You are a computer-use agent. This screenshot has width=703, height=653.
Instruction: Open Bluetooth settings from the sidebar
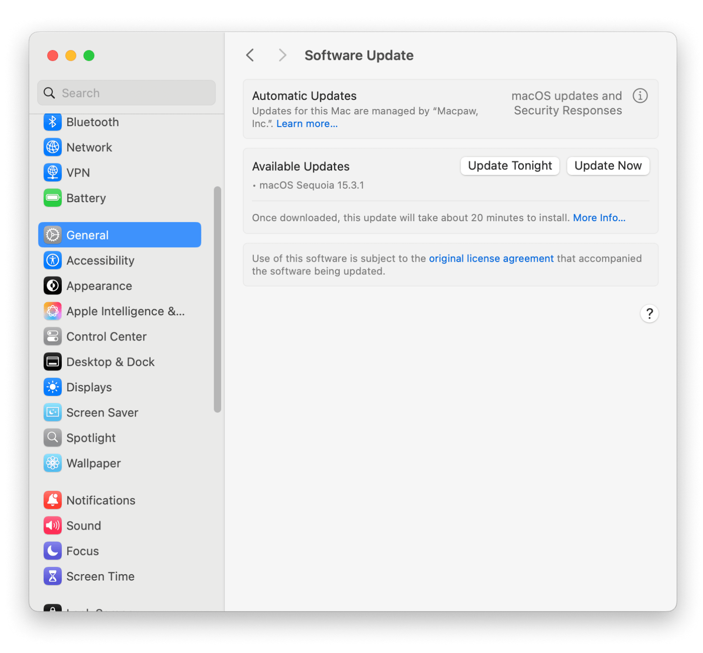coord(92,122)
